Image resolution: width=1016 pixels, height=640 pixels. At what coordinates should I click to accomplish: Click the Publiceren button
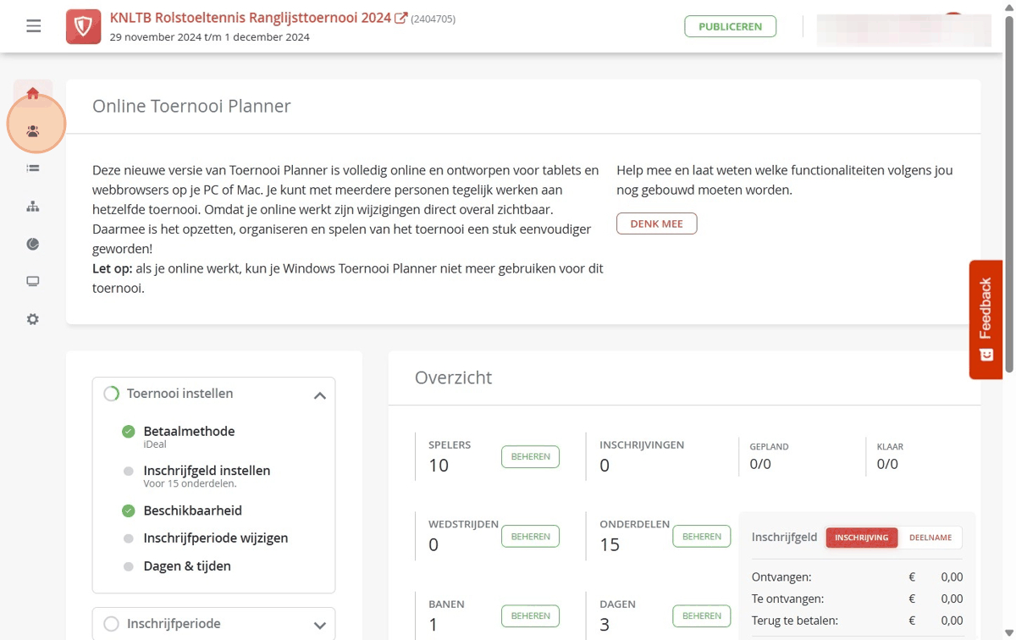tap(731, 26)
